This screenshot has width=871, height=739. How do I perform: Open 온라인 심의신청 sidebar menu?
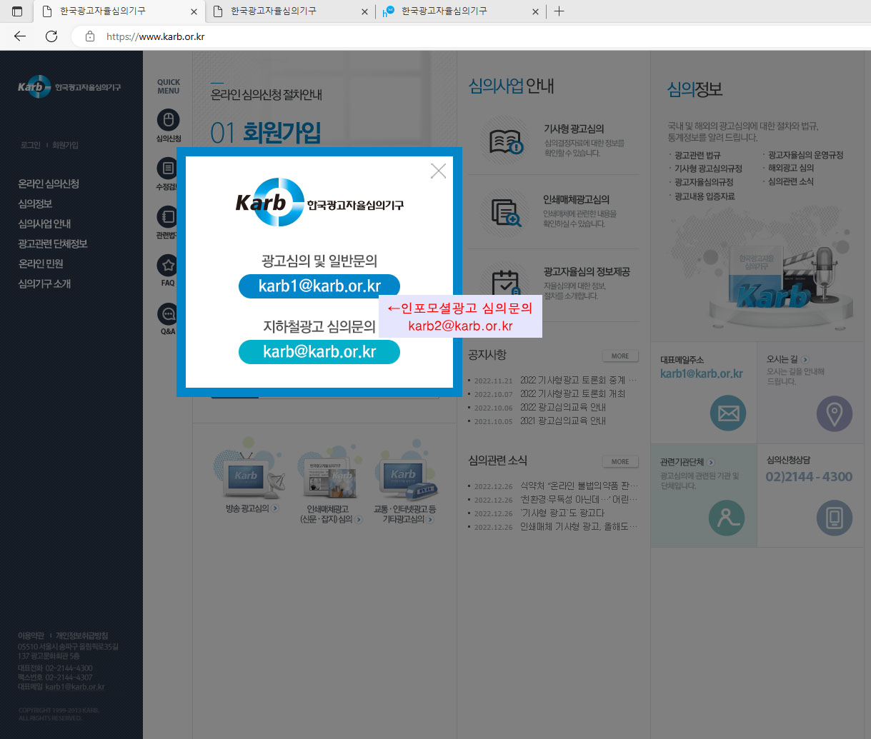pos(49,184)
